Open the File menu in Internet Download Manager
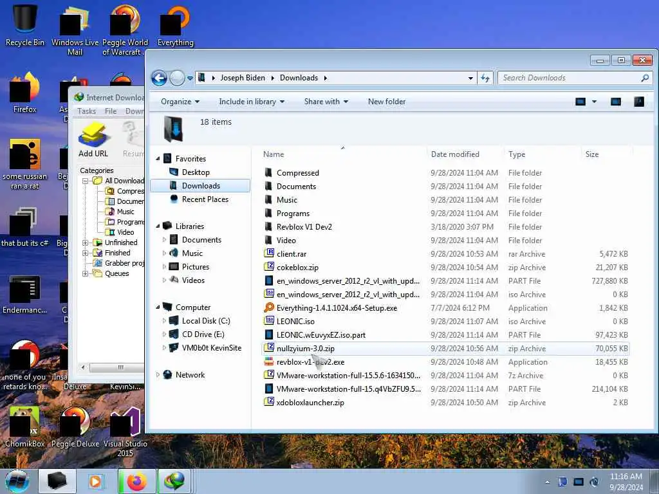This screenshot has height=494, width=659. pyautogui.click(x=111, y=111)
